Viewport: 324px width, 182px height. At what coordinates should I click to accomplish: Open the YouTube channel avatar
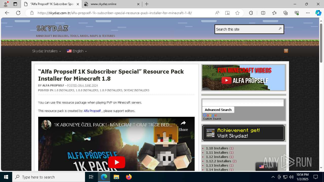point(46,125)
